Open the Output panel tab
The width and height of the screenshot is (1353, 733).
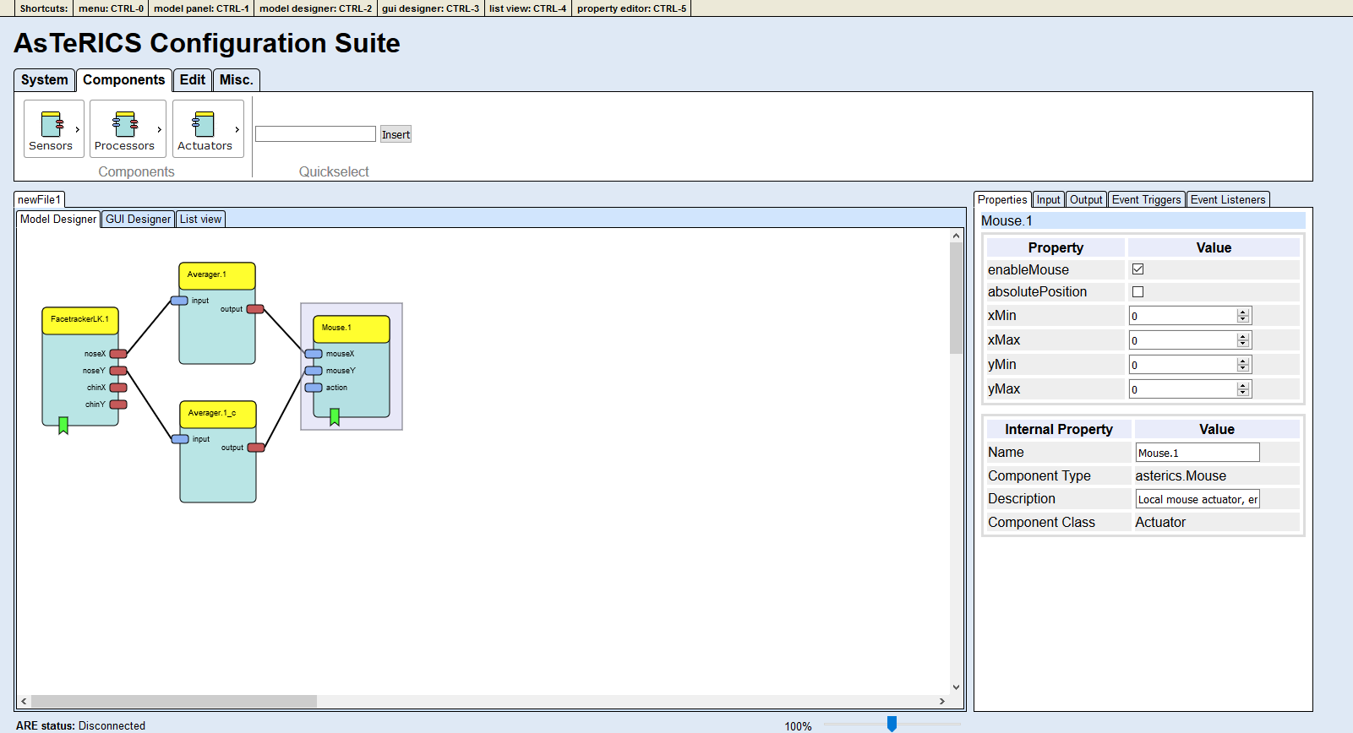[1086, 200]
